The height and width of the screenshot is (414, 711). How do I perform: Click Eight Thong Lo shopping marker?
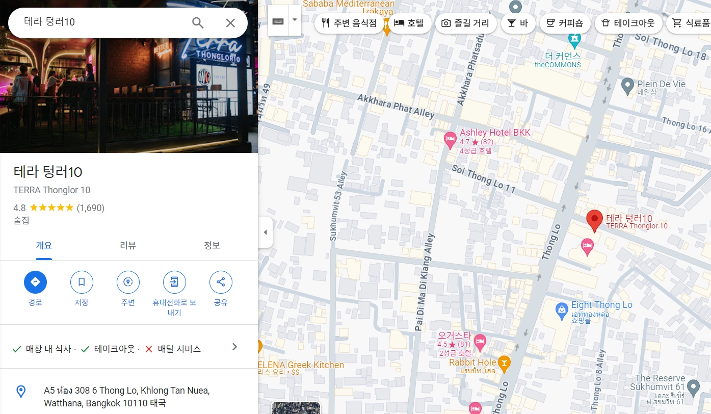coord(562,310)
